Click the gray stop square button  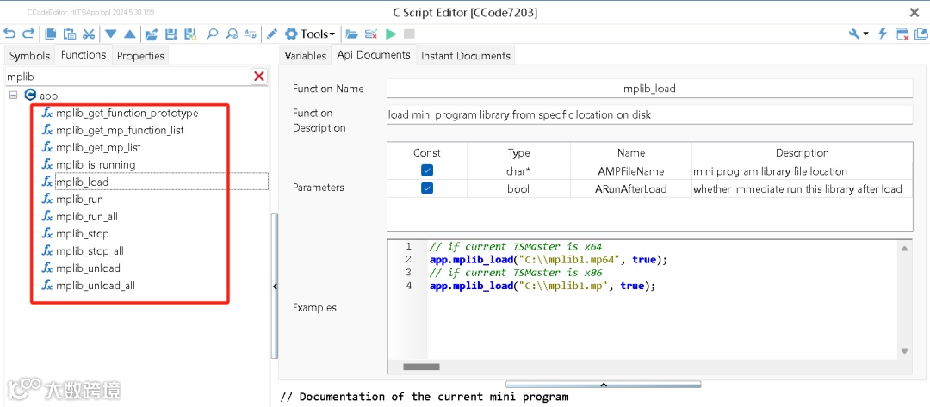tap(409, 34)
